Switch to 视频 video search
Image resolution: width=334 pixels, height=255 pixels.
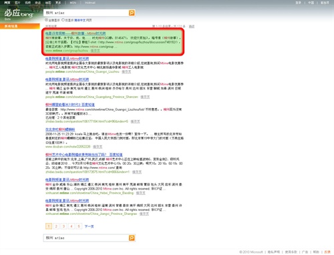click(27, 3)
